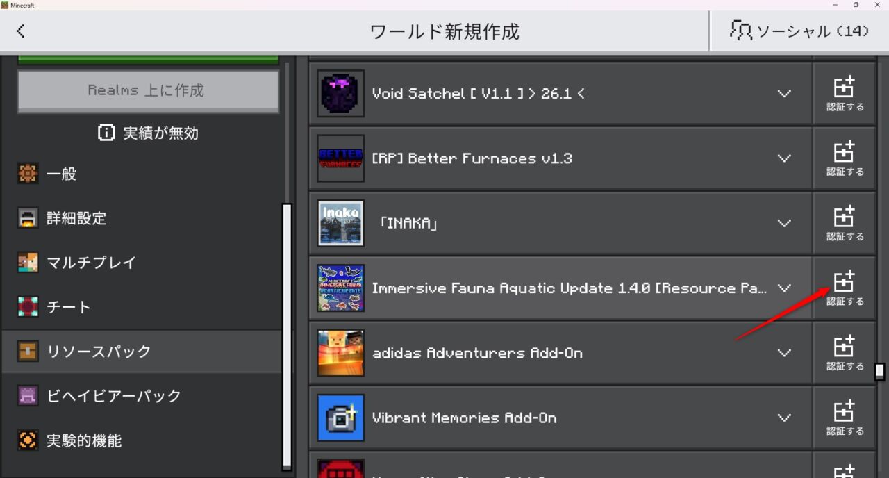Click the Immersive Fauna pack thumbnail
The height and width of the screenshot is (478, 889).
coord(341,288)
